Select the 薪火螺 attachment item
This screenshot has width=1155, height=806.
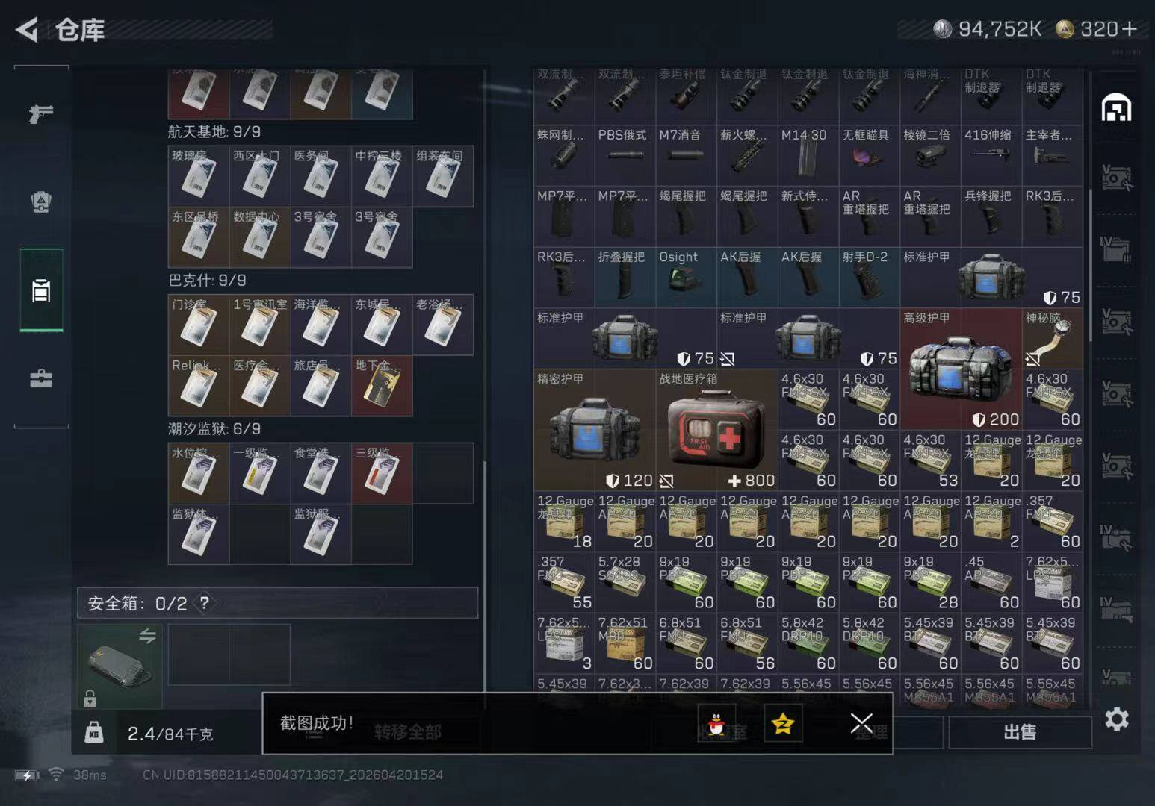[x=747, y=155]
